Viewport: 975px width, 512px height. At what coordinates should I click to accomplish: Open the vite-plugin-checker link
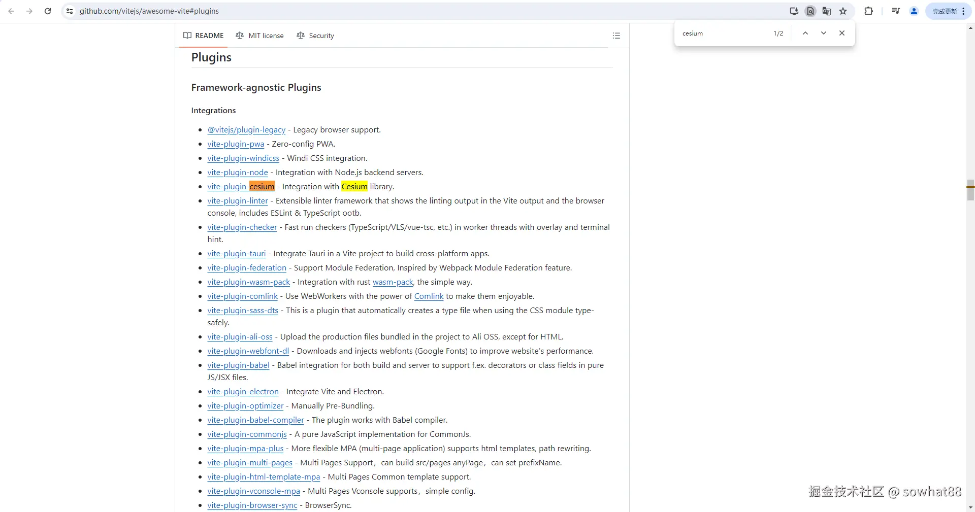point(242,227)
